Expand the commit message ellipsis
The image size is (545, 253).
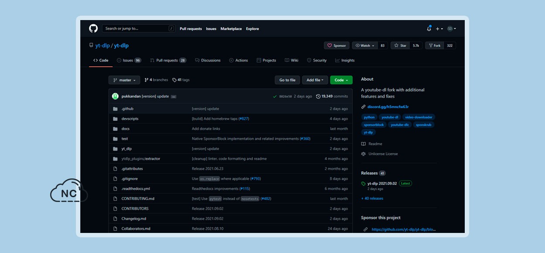pyautogui.click(x=174, y=96)
